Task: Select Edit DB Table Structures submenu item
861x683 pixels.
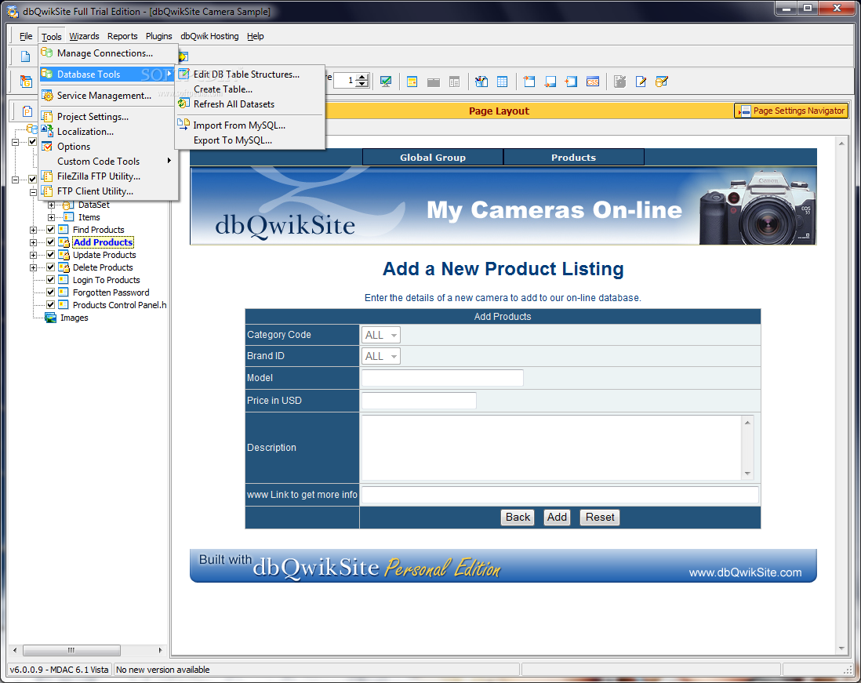Action: point(250,74)
